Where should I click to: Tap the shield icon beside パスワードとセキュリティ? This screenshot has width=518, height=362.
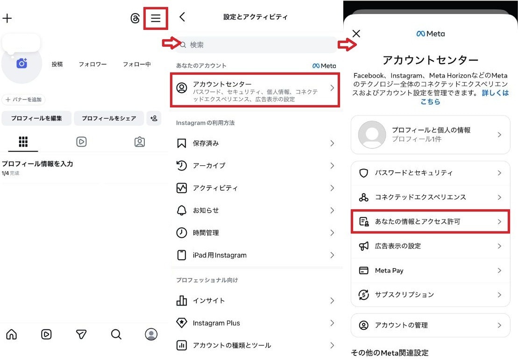[363, 173]
